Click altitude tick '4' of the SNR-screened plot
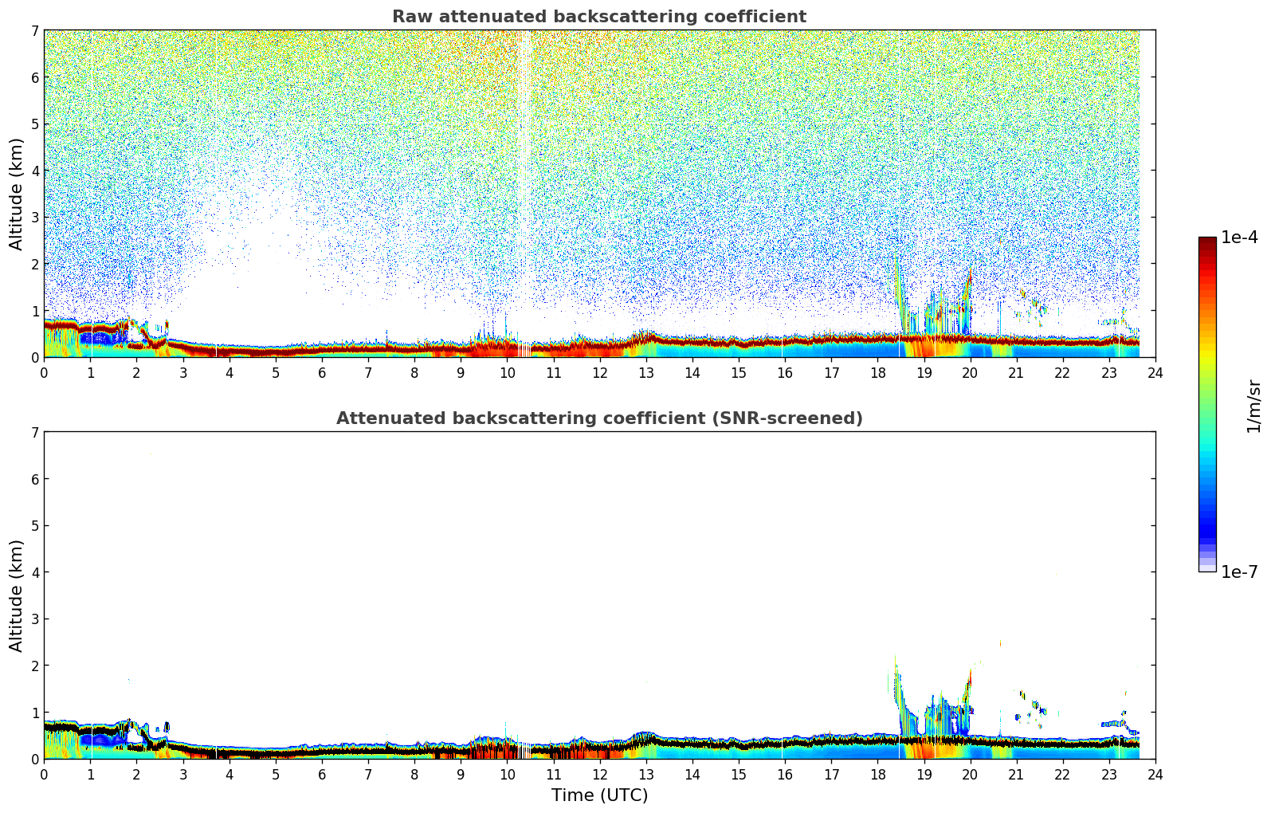This screenshot has width=1271, height=813. tap(35, 572)
